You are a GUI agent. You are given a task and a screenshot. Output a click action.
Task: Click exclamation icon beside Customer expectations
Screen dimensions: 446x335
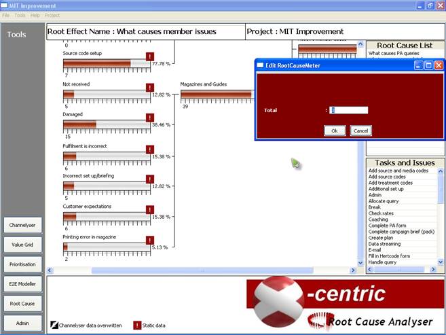(x=150, y=209)
